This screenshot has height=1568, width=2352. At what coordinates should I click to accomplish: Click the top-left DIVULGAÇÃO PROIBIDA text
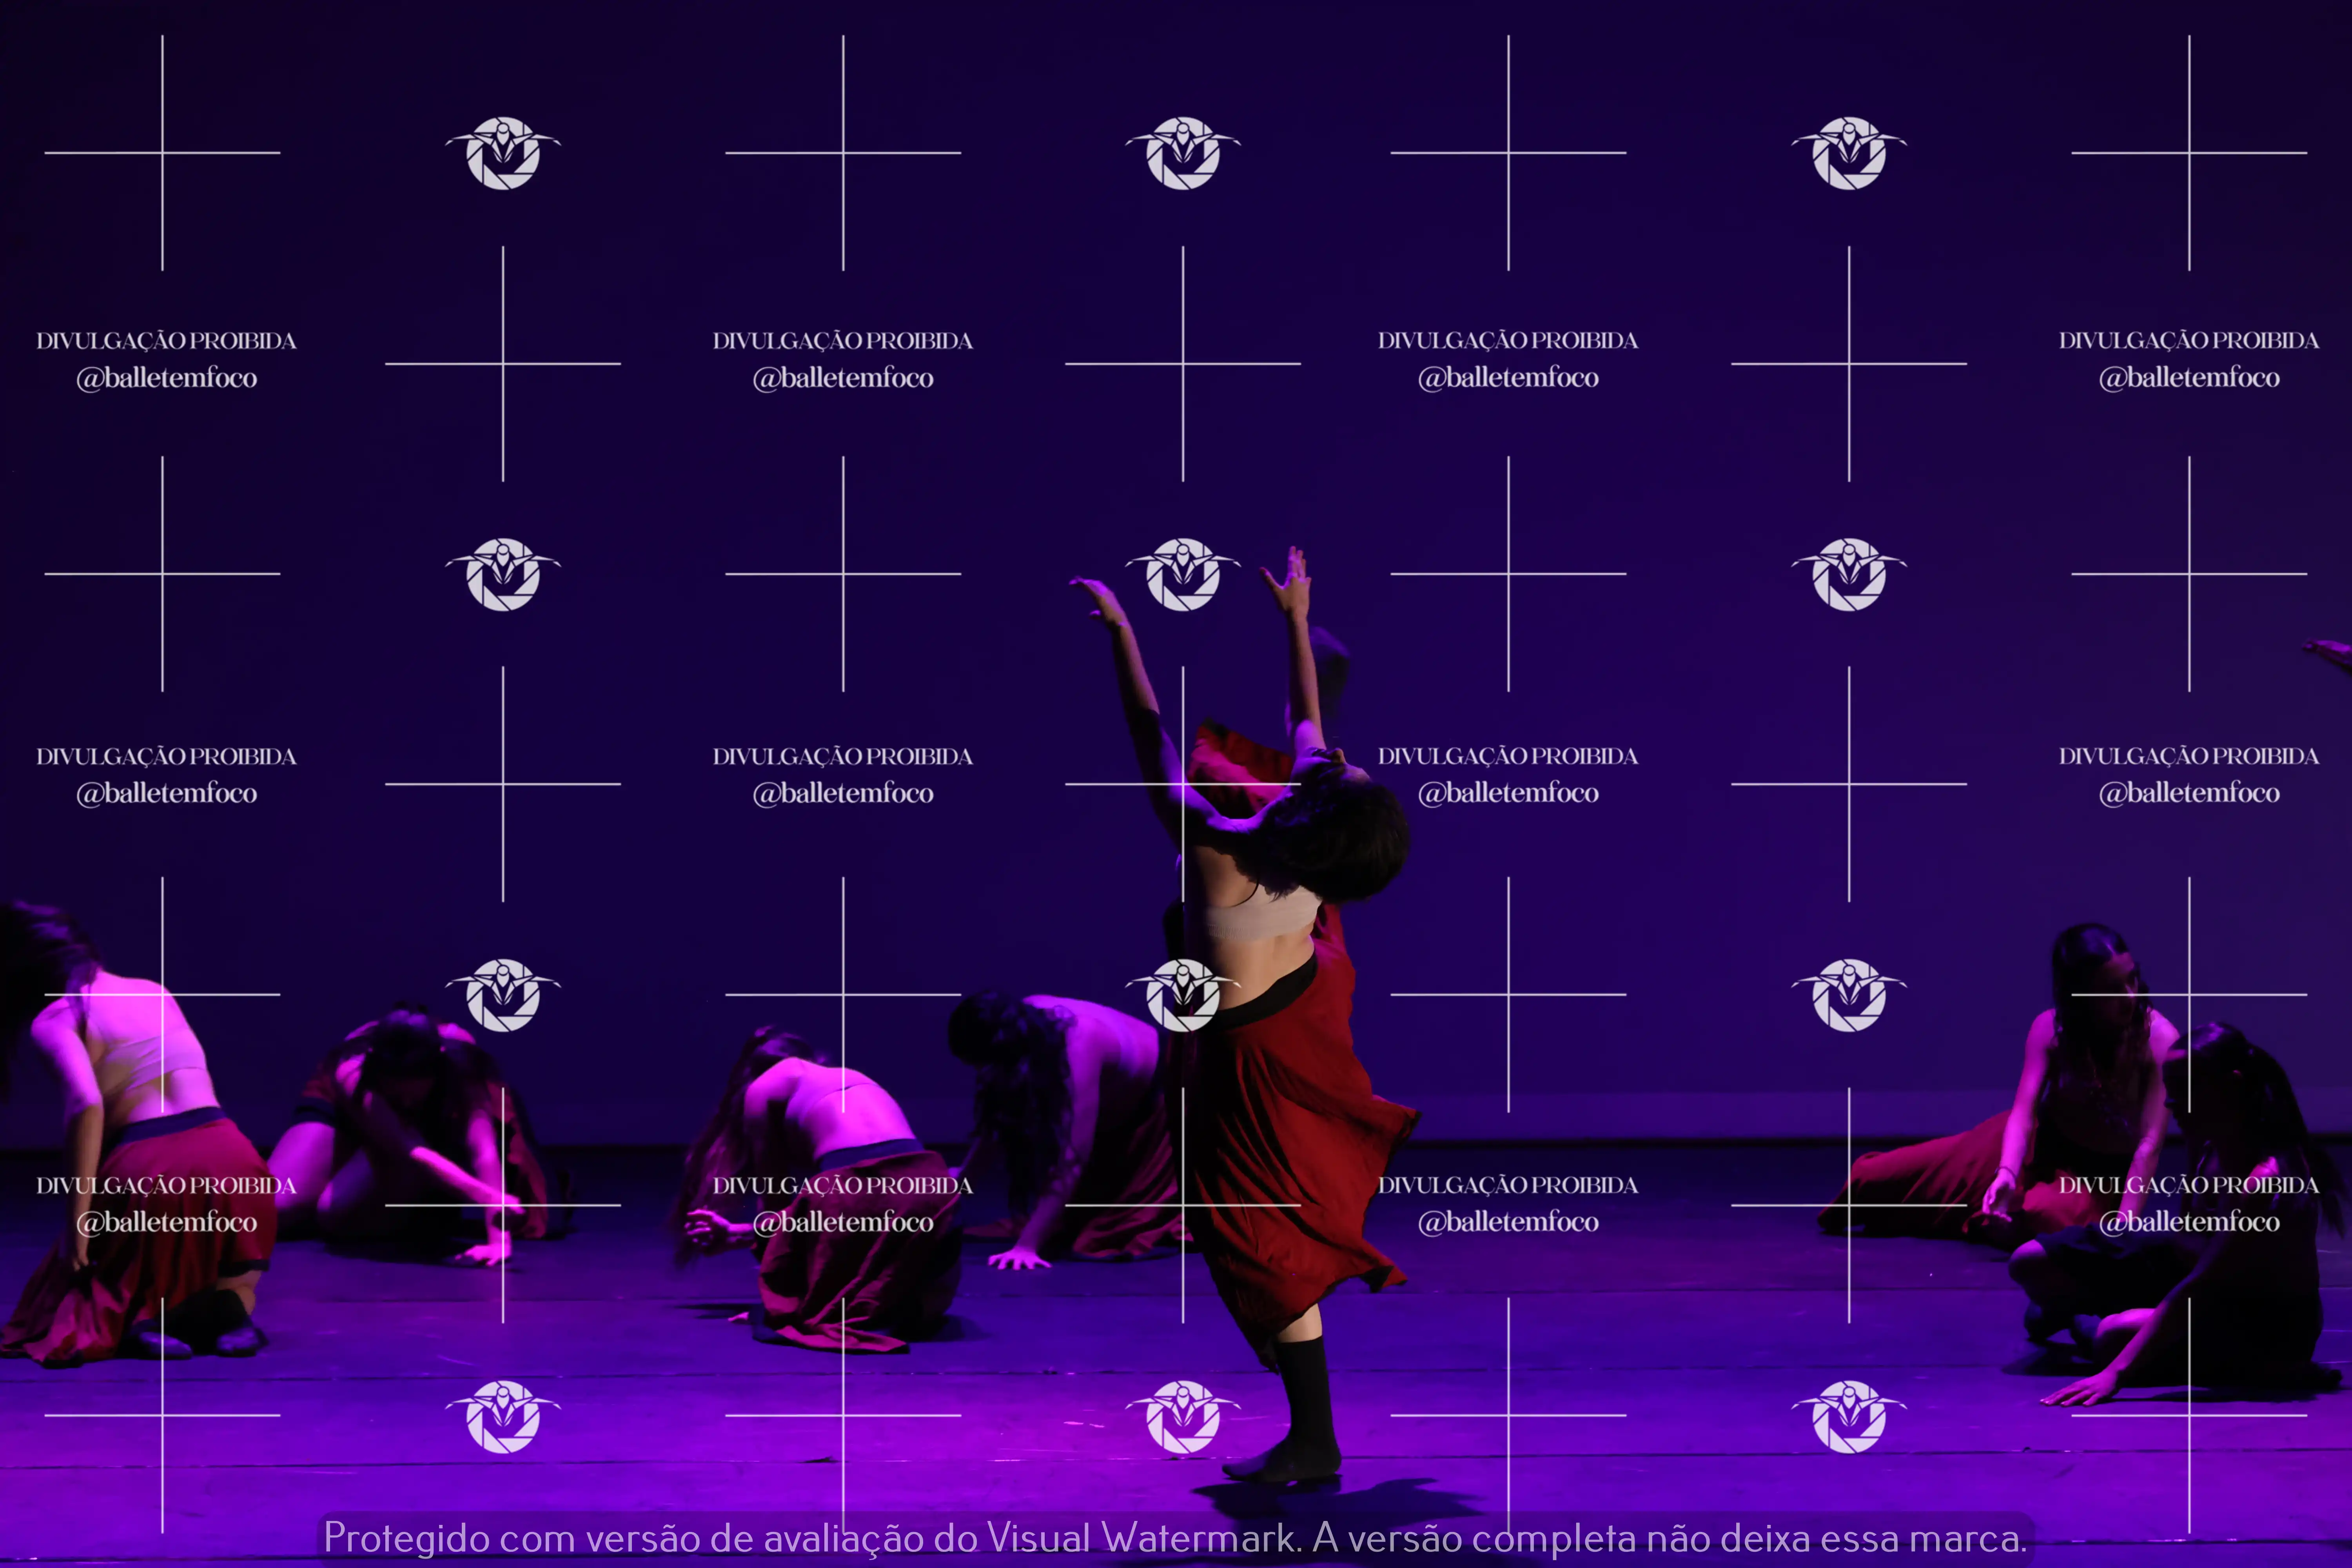coord(166,341)
